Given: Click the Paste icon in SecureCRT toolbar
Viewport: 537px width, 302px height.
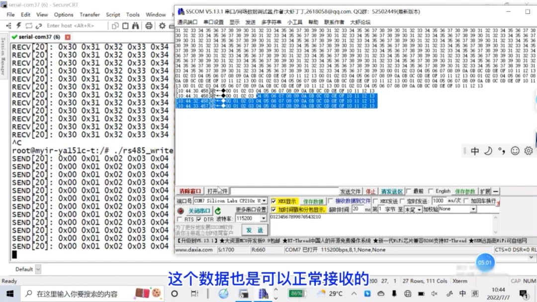Looking at the screenshot, I should click(x=125, y=26).
